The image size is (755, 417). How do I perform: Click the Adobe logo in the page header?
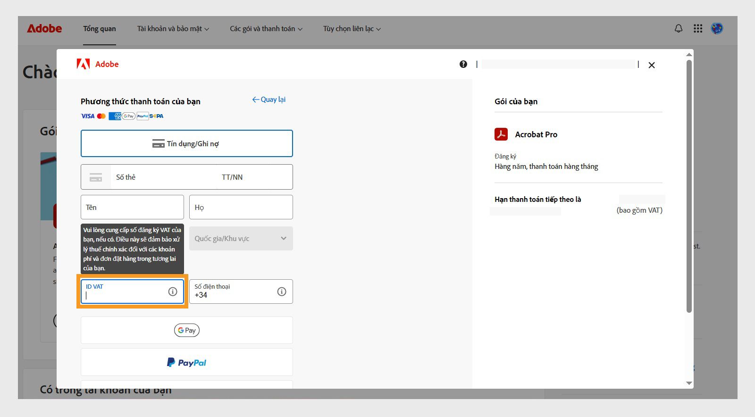coord(44,28)
